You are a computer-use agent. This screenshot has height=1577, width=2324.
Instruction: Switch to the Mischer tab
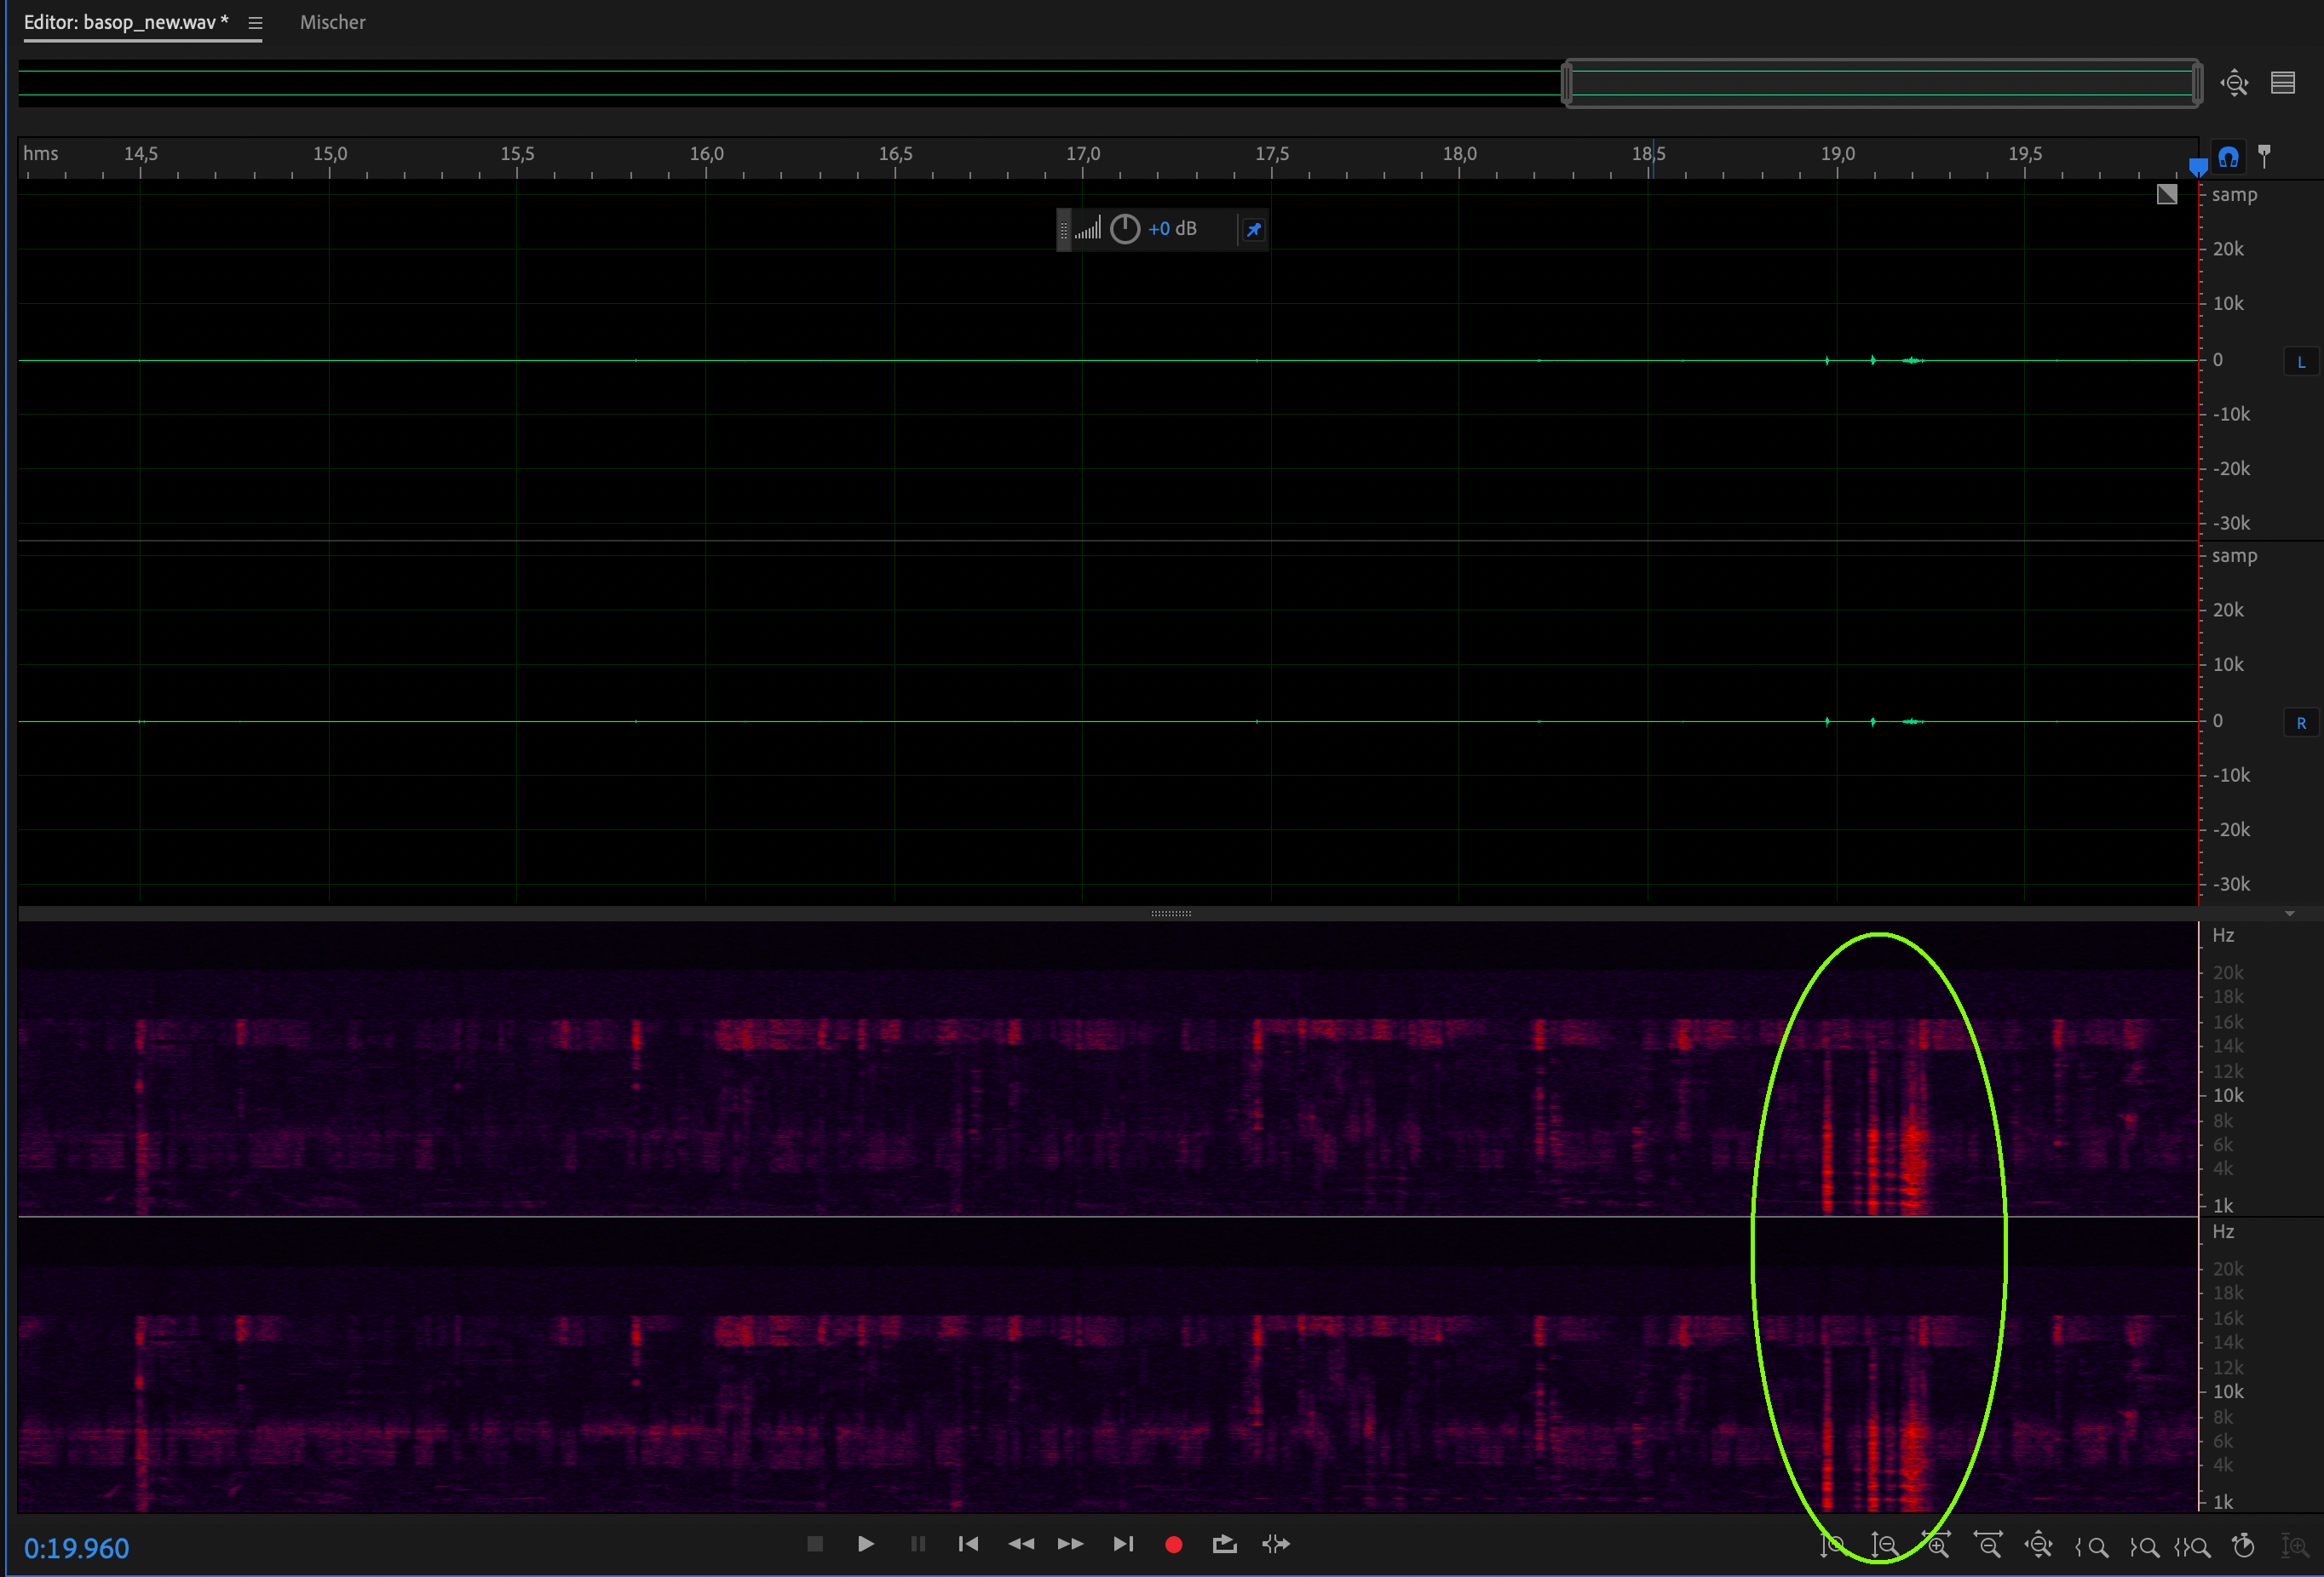[332, 22]
